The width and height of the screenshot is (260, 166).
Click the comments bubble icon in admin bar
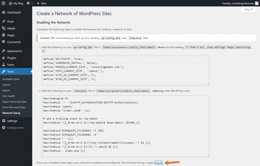pyautogui.click(x=28, y=3)
